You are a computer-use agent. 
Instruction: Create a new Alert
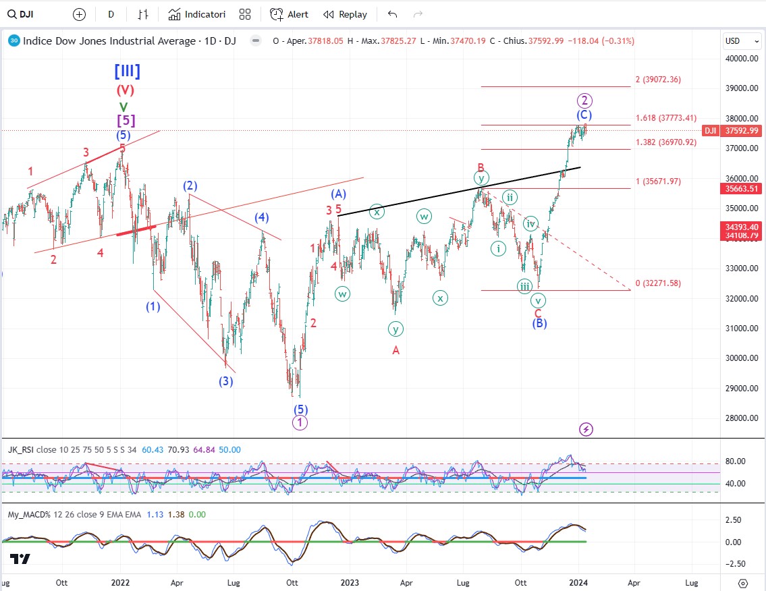pos(290,15)
